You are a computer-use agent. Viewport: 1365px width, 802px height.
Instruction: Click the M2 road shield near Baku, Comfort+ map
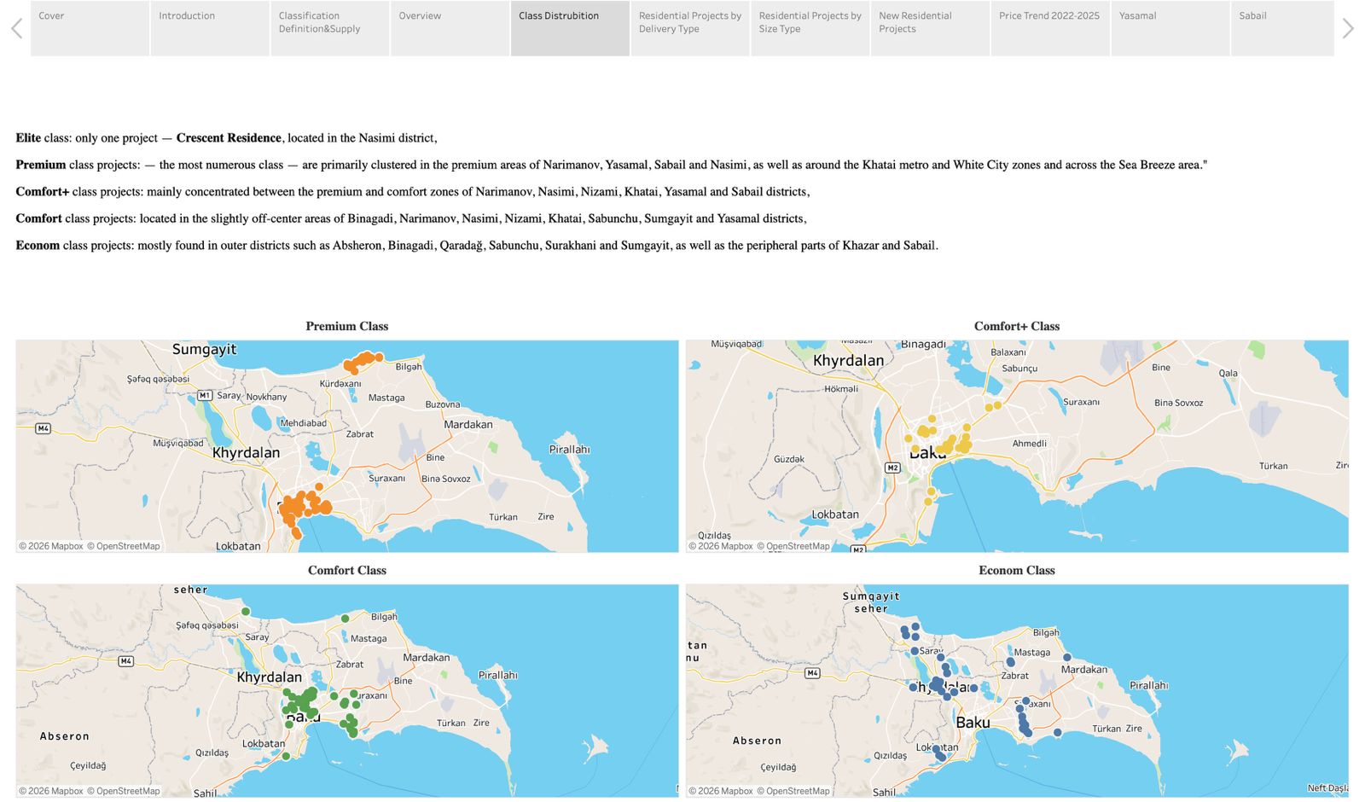pyautogui.click(x=892, y=468)
